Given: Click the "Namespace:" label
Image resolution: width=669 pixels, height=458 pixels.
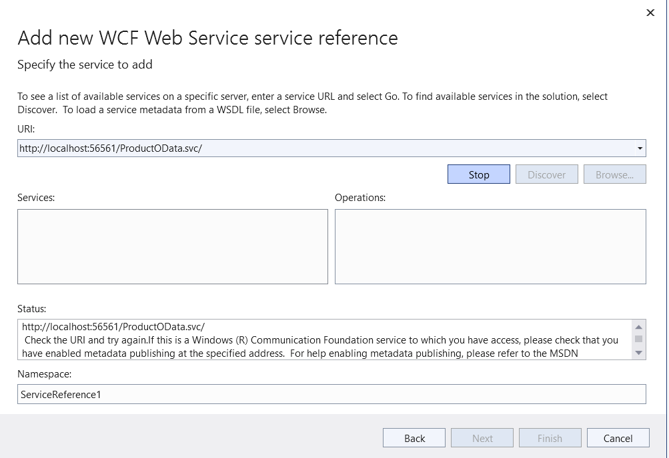Looking at the screenshot, I should pyautogui.click(x=44, y=374).
